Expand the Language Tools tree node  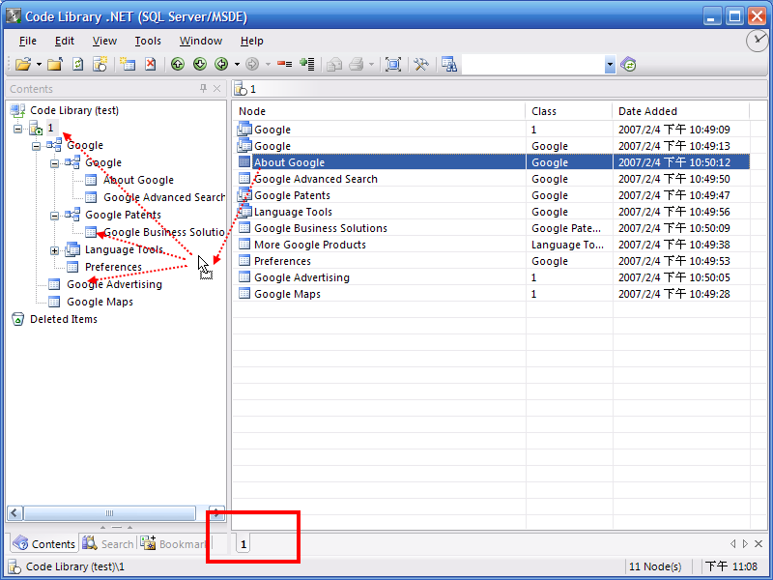click(54, 250)
